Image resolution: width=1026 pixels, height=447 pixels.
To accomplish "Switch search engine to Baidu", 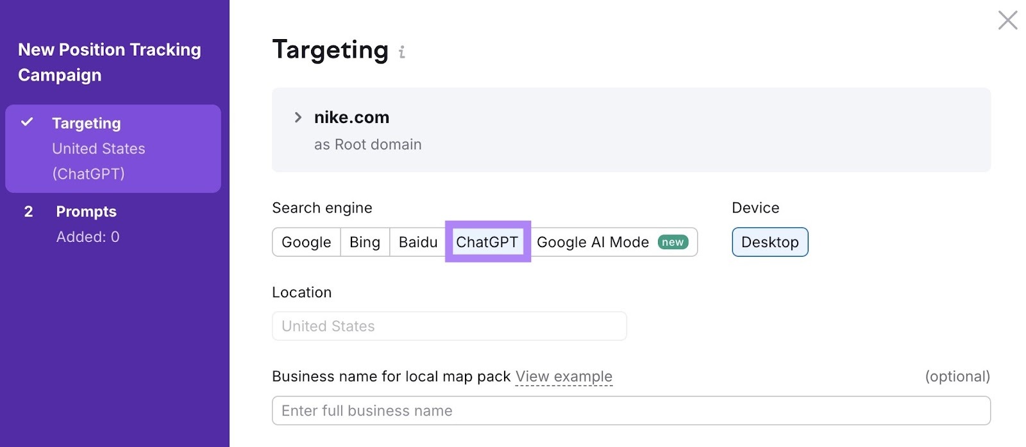I will tap(417, 242).
